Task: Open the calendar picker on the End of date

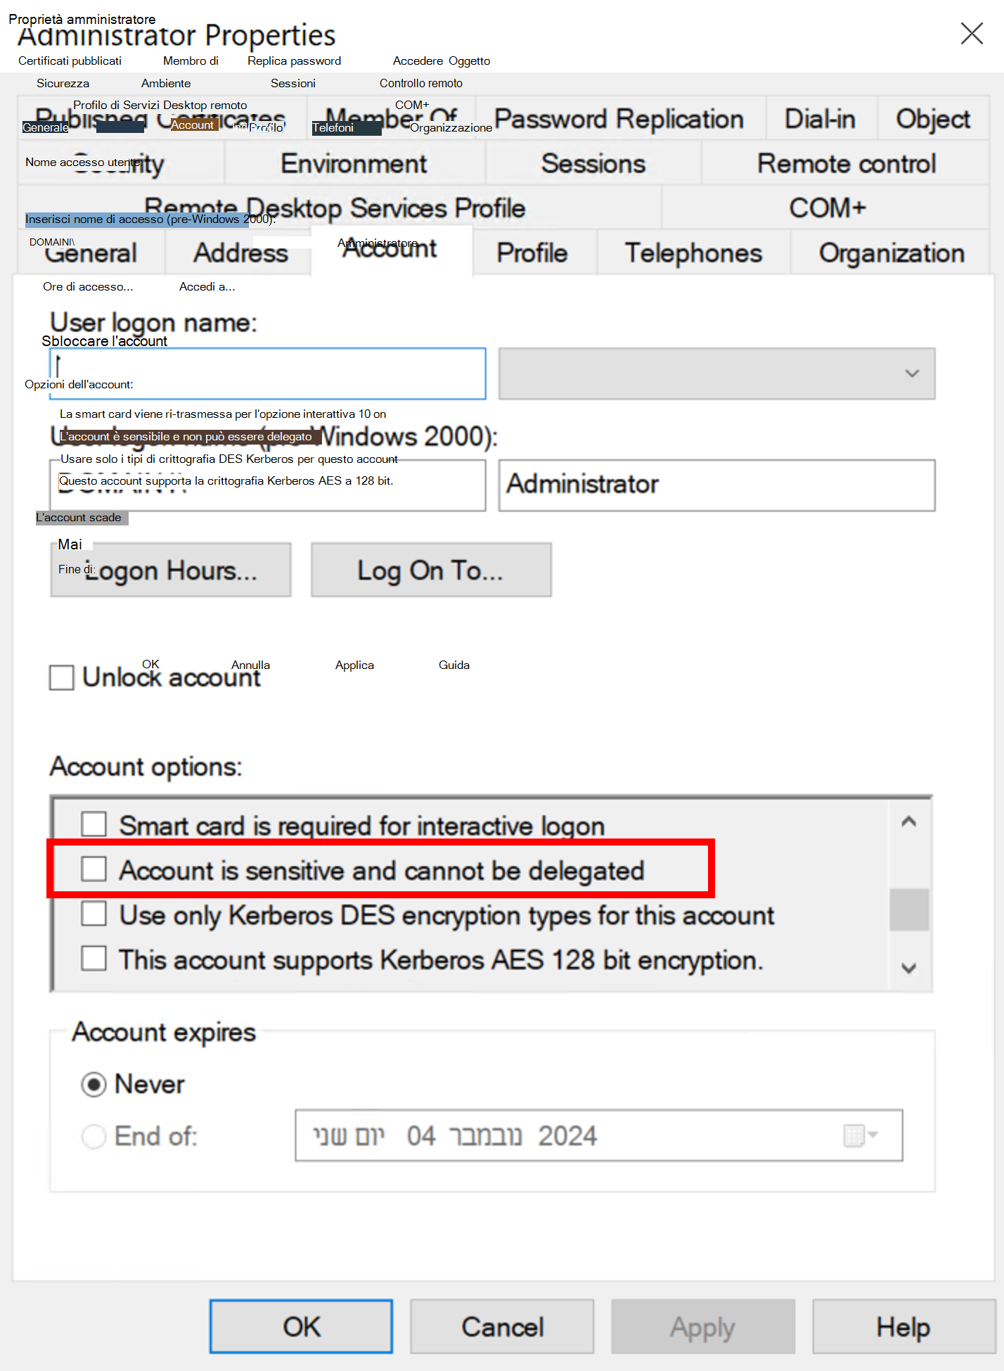Action: [x=861, y=1135]
